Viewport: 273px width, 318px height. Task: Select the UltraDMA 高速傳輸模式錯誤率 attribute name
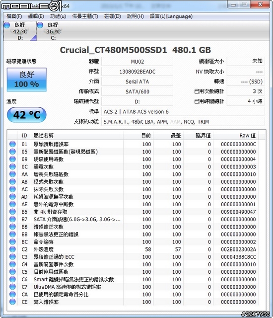pyautogui.click(x=67, y=287)
